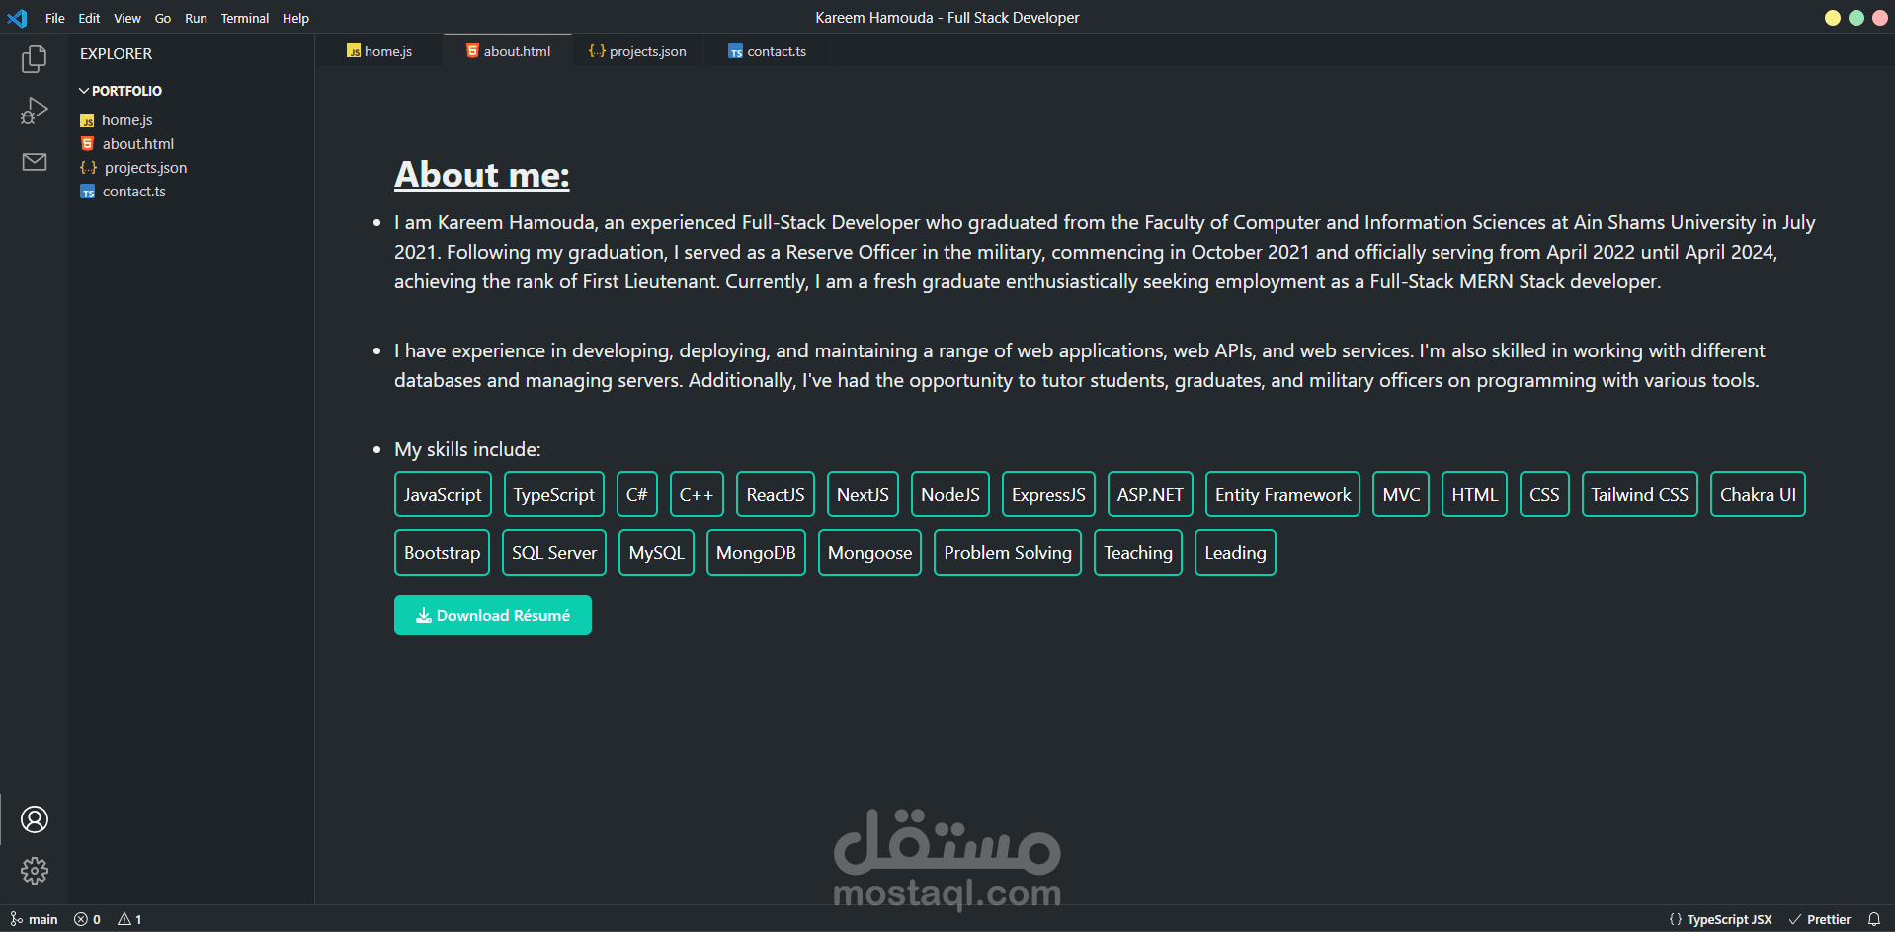Image resolution: width=1895 pixels, height=932 pixels.
Task: Open projects.json in the explorer tree
Action: [133, 168]
